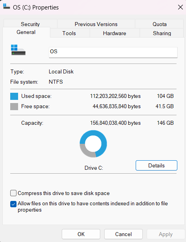
Task: Click the Drive C: label below chart
Action: (x=94, y=168)
